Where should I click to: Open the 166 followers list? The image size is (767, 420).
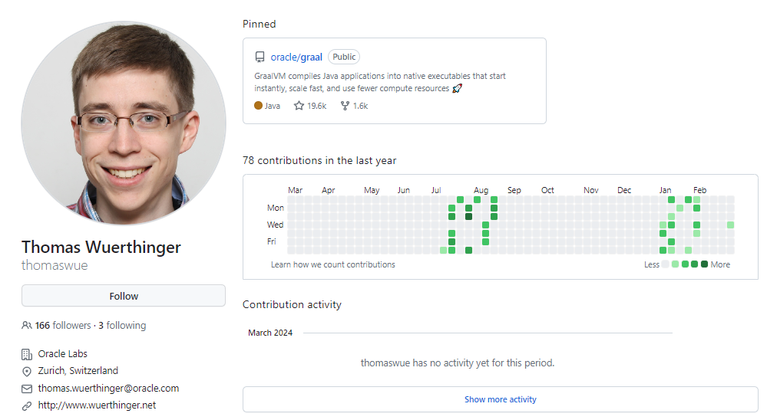point(63,325)
